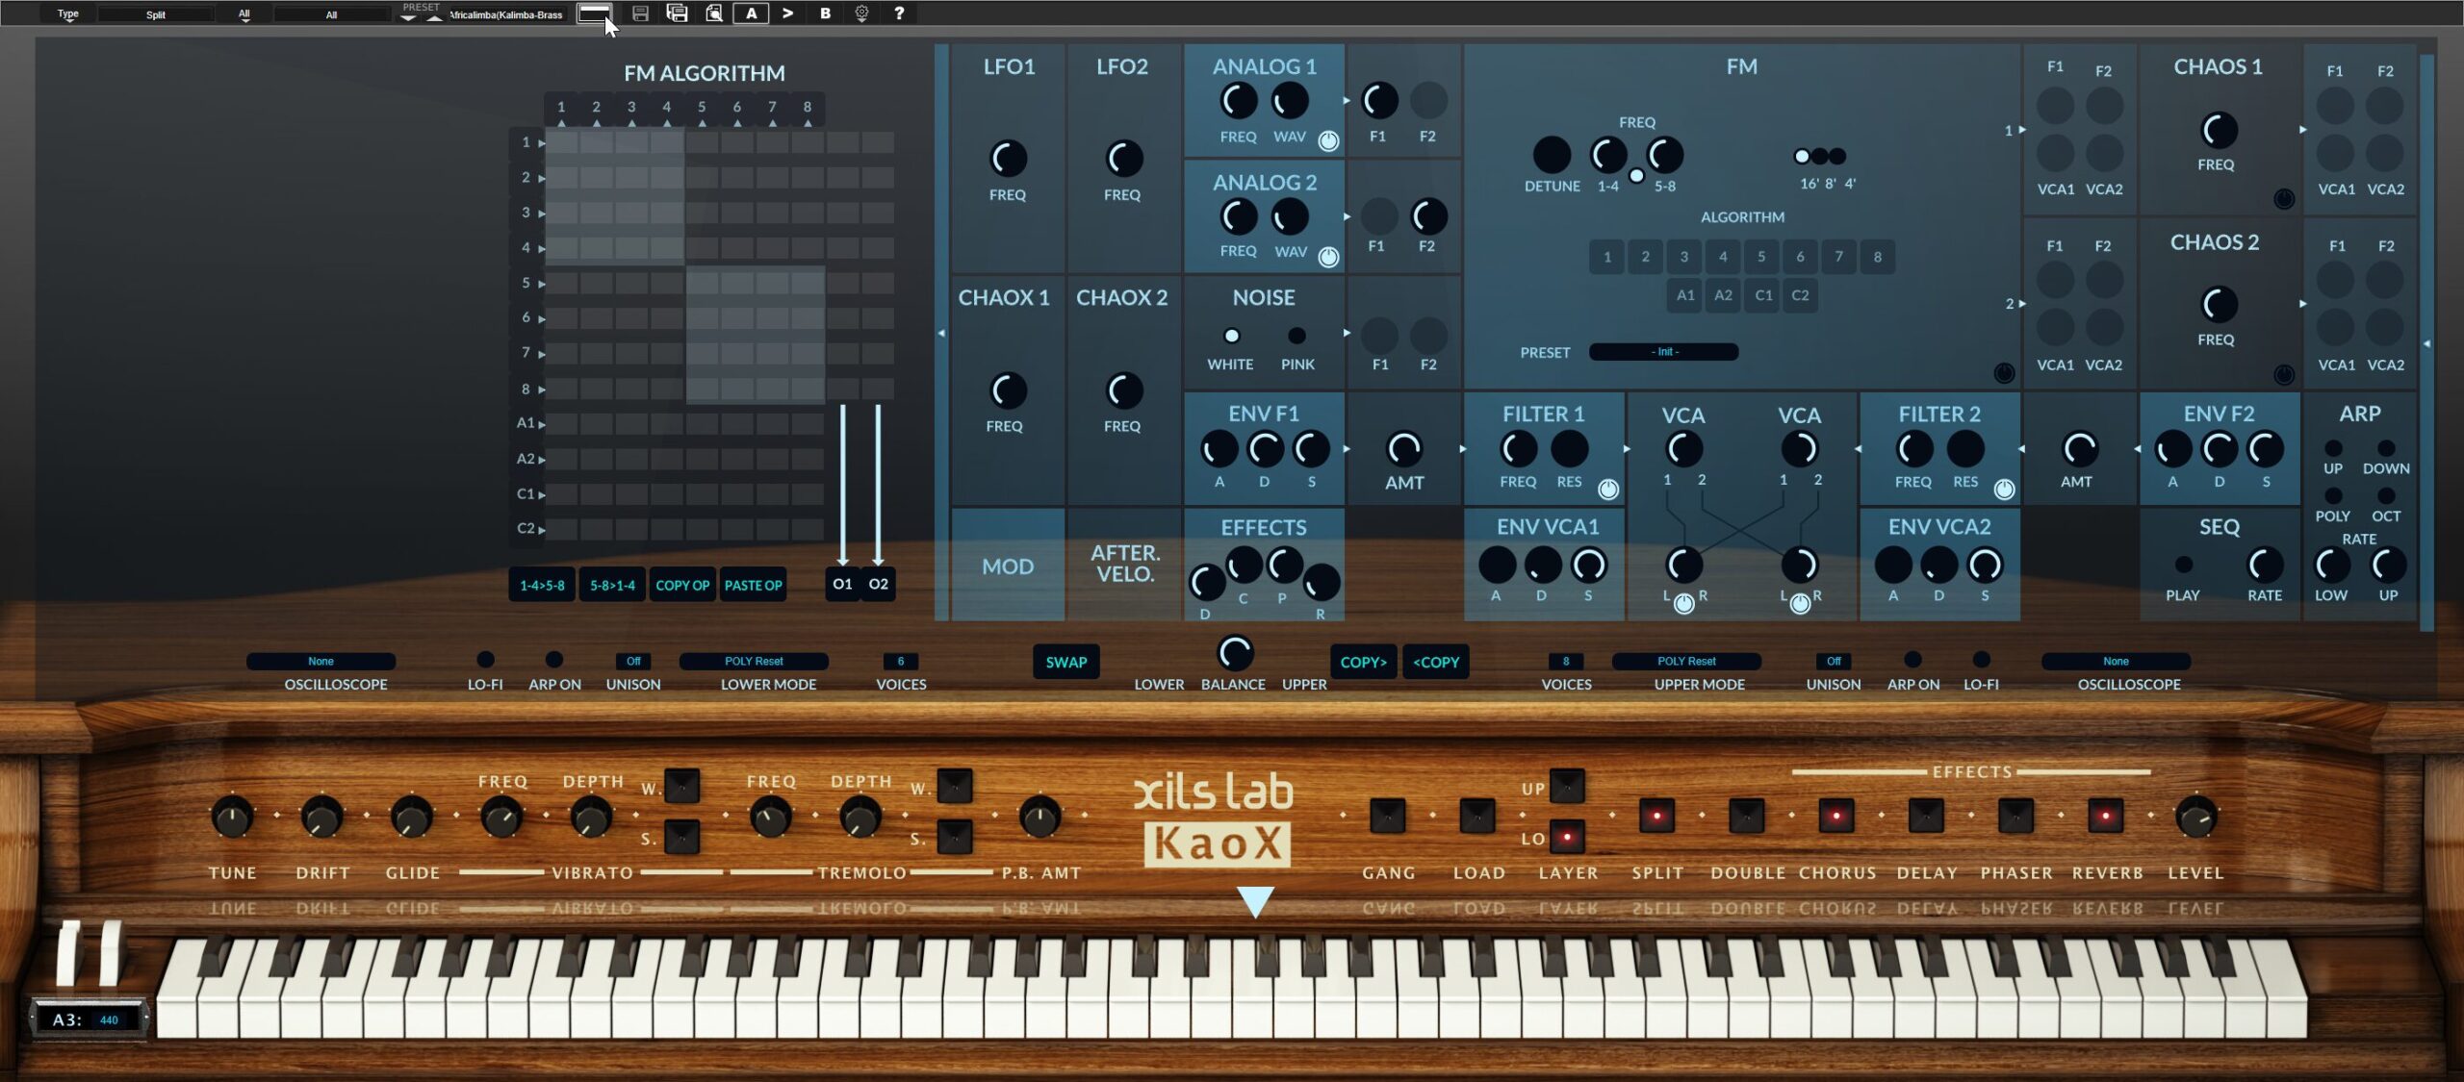Click the Filter 1 RES knob

(1569, 449)
